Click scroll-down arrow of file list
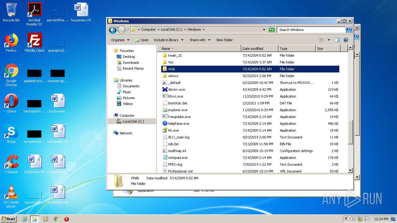 350,170
